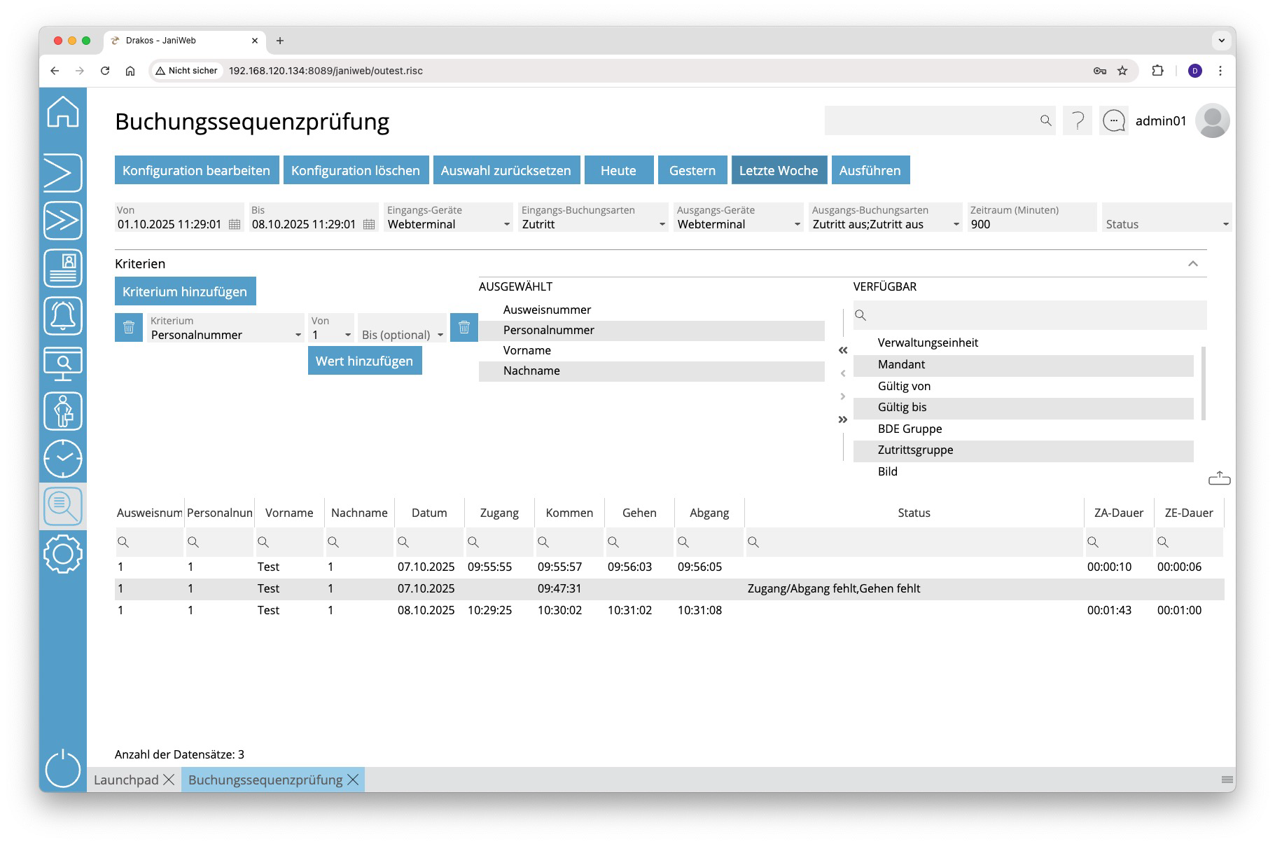The height and width of the screenshot is (844, 1275).
Task: Collapse the Kriterien section
Action: click(x=1193, y=264)
